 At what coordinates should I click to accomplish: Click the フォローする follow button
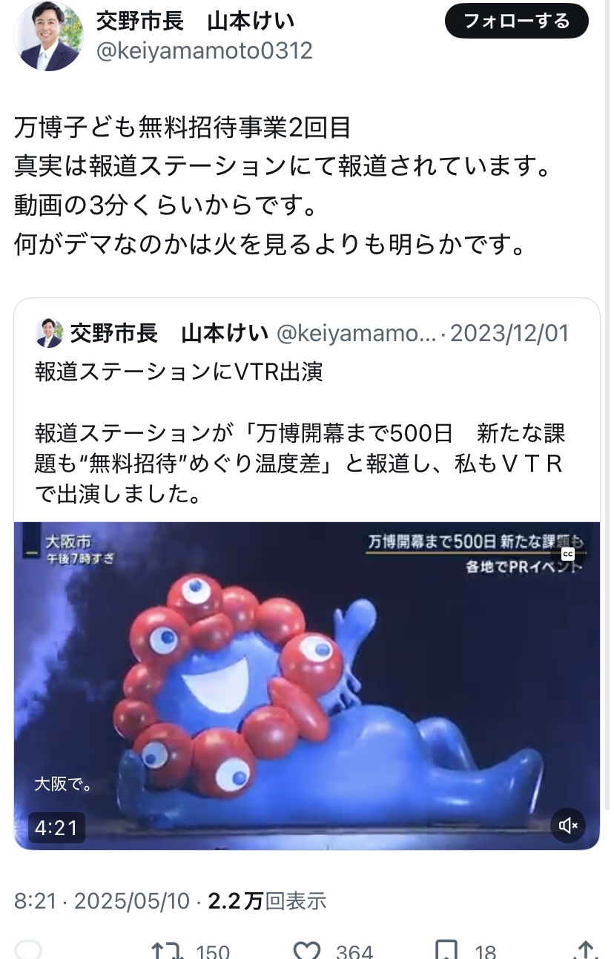click(516, 22)
